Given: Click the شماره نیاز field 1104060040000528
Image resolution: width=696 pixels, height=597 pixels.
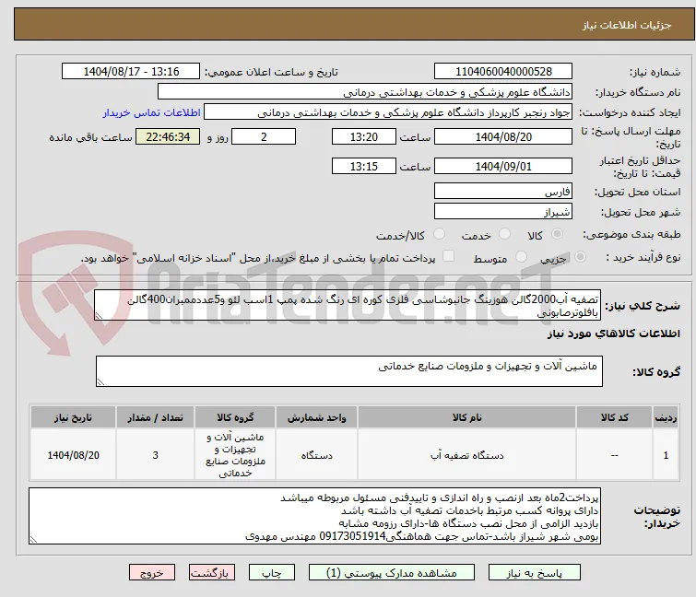Looking at the screenshot, I should click(x=503, y=72).
